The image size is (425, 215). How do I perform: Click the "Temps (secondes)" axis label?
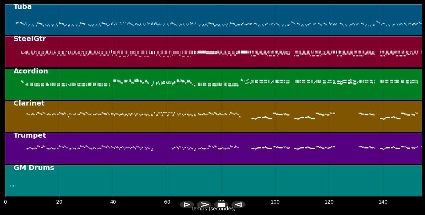coord(213,210)
